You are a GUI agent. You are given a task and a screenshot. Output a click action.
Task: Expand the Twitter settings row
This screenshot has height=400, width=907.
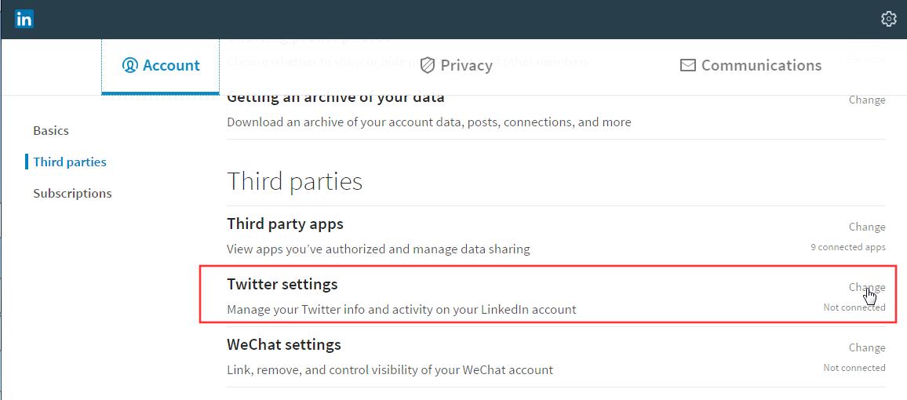[x=555, y=296]
